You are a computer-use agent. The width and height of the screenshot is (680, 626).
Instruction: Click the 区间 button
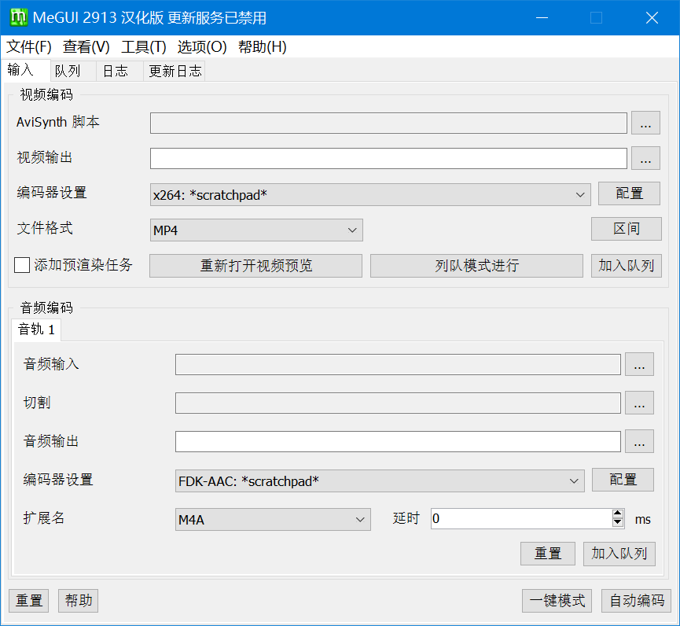click(627, 229)
